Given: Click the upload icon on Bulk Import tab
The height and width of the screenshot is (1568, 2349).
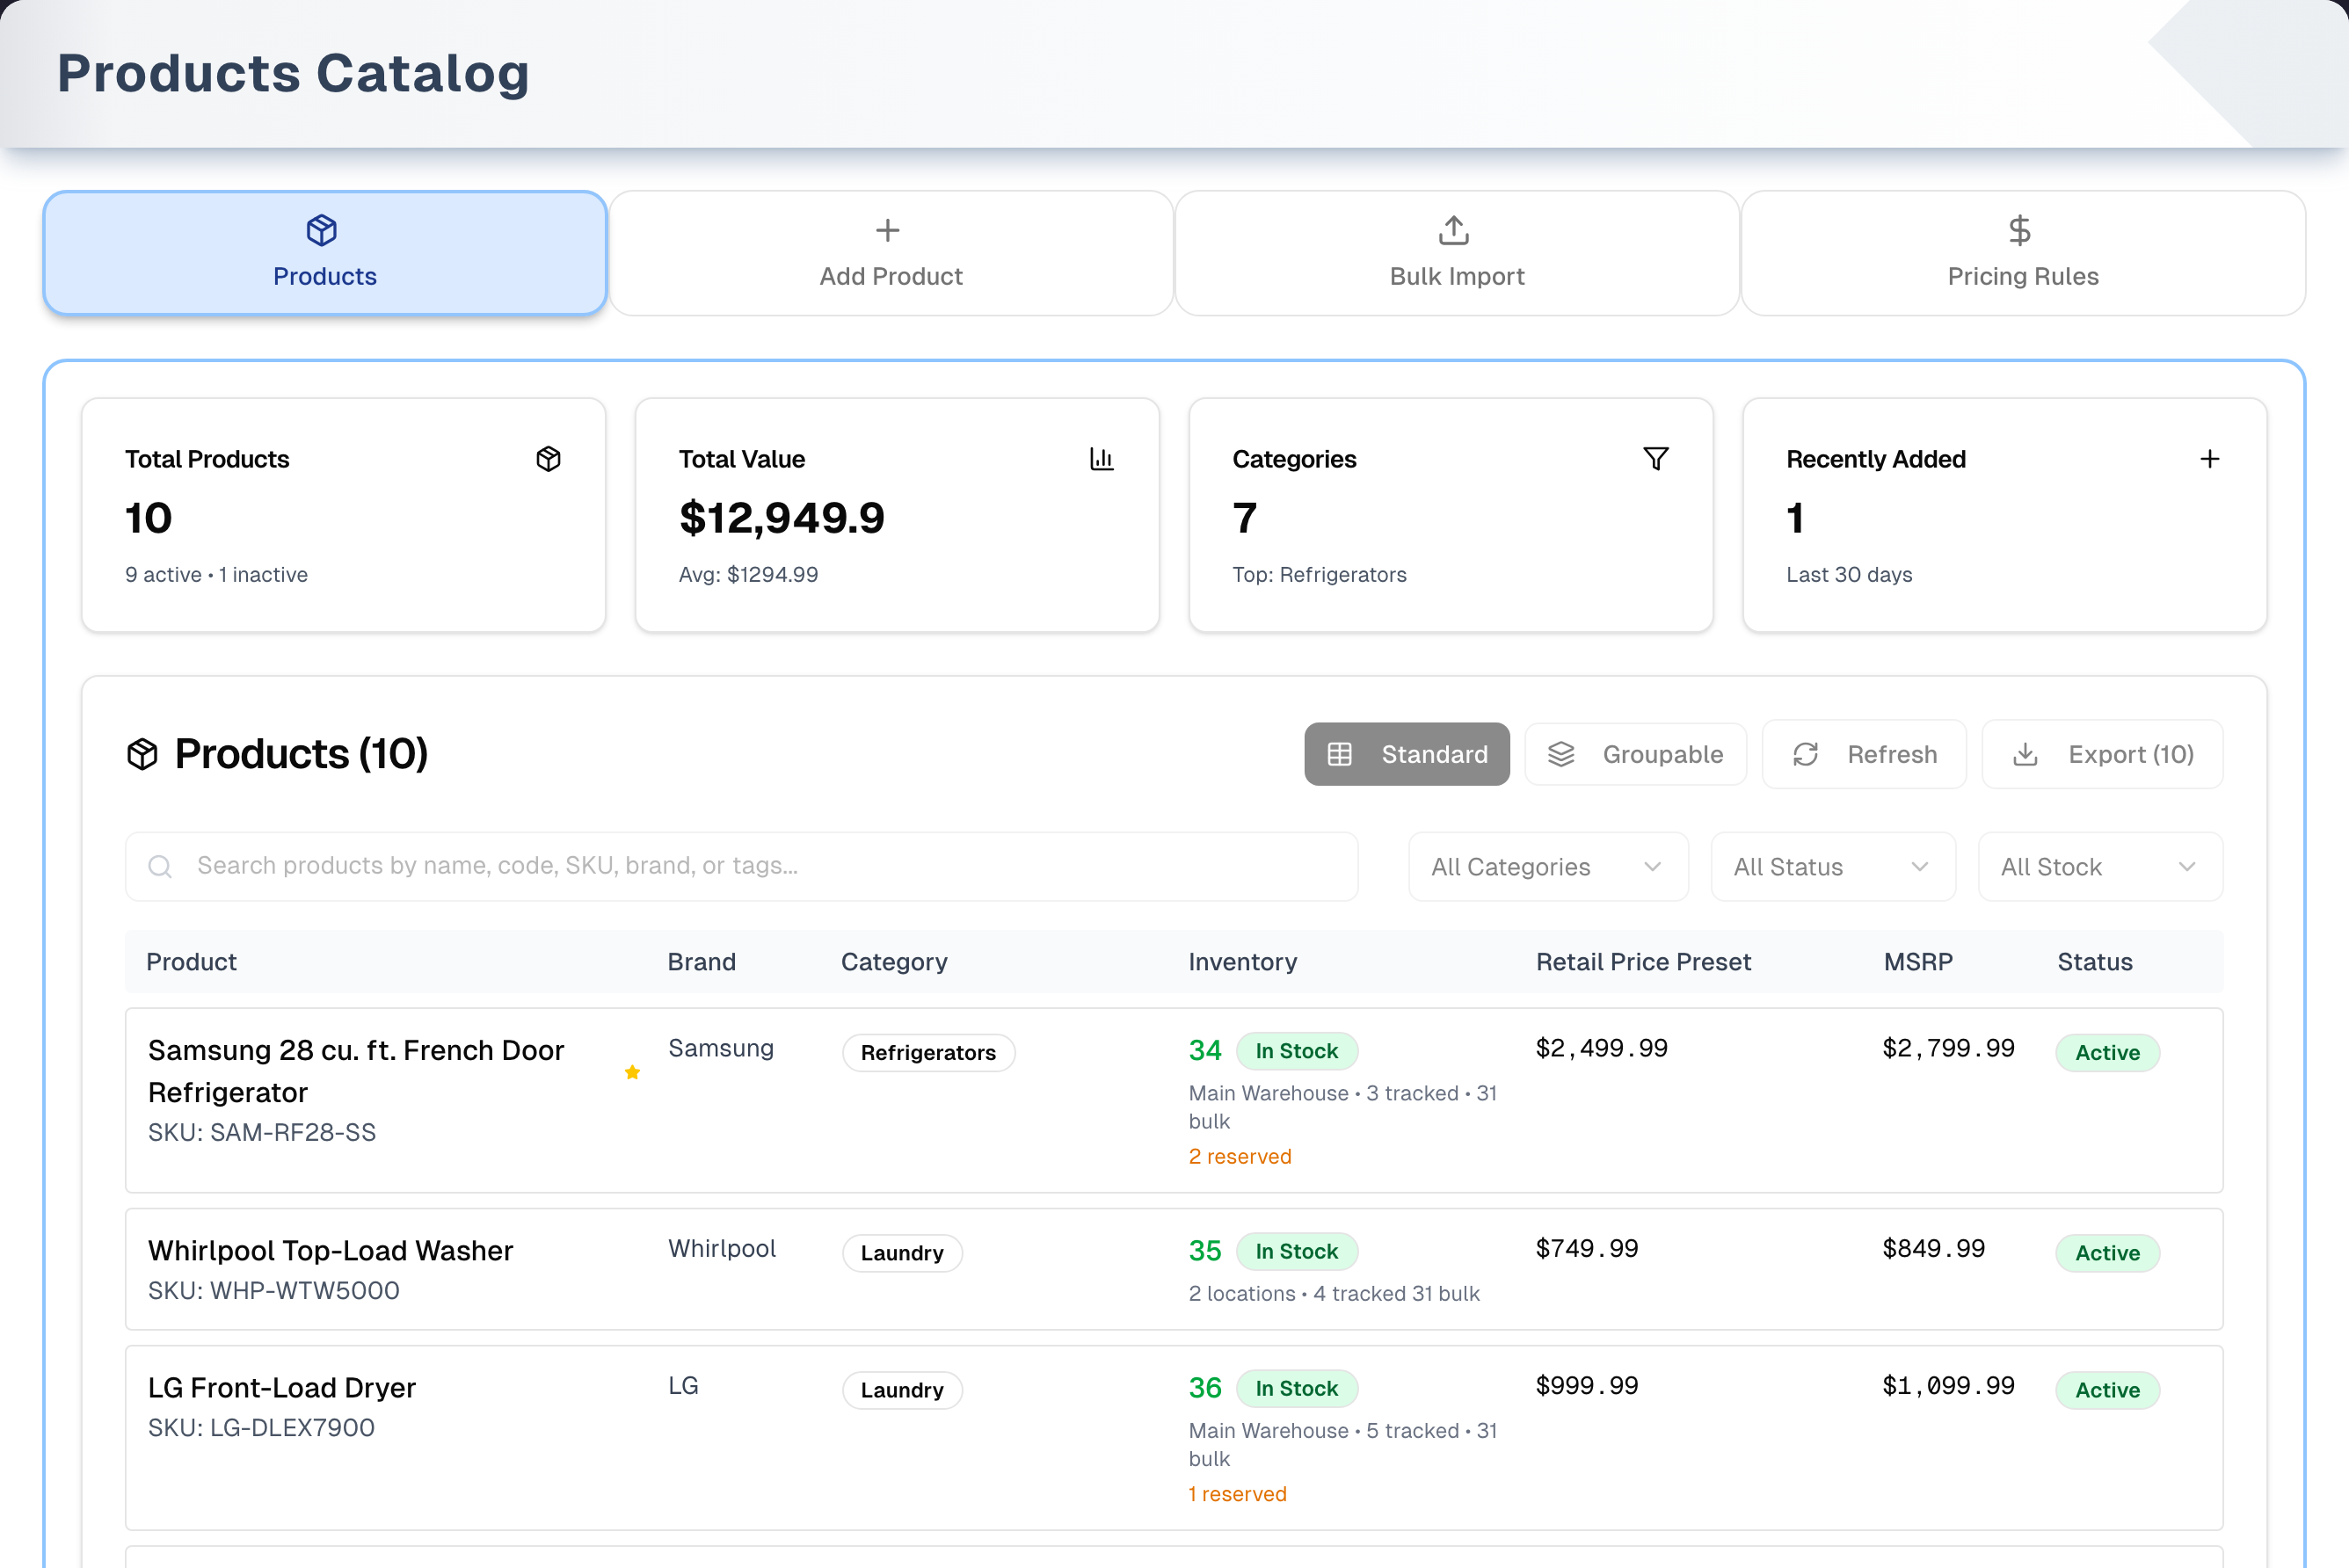Looking at the screenshot, I should 1454,231.
